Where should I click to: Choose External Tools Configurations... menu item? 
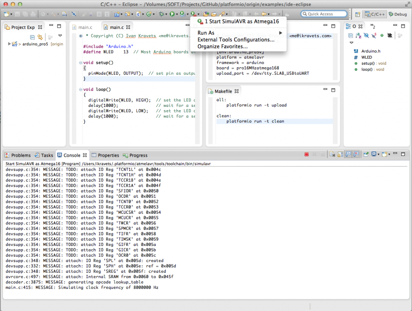(x=238, y=40)
